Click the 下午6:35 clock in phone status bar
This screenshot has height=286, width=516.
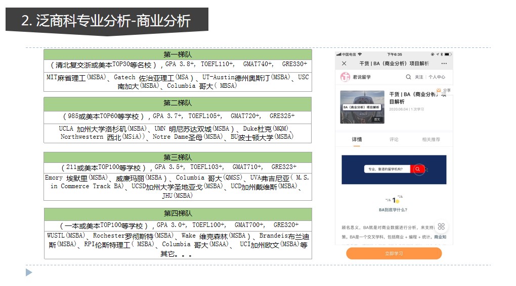click(x=395, y=54)
